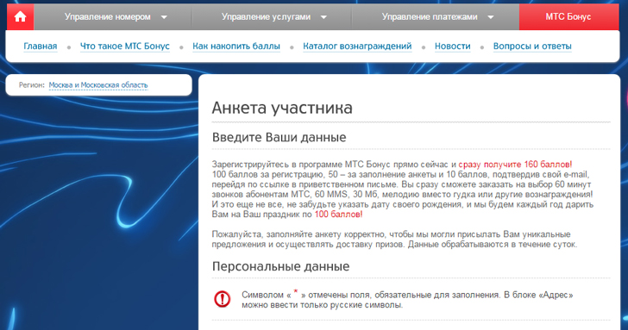Screen dimensions: 628x330
Task: Open the Главная link
Action: [41, 46]
